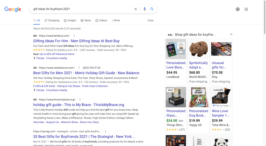Open the Google apps grid
This screenshot has height=146, width=266.
coord(246,9)
